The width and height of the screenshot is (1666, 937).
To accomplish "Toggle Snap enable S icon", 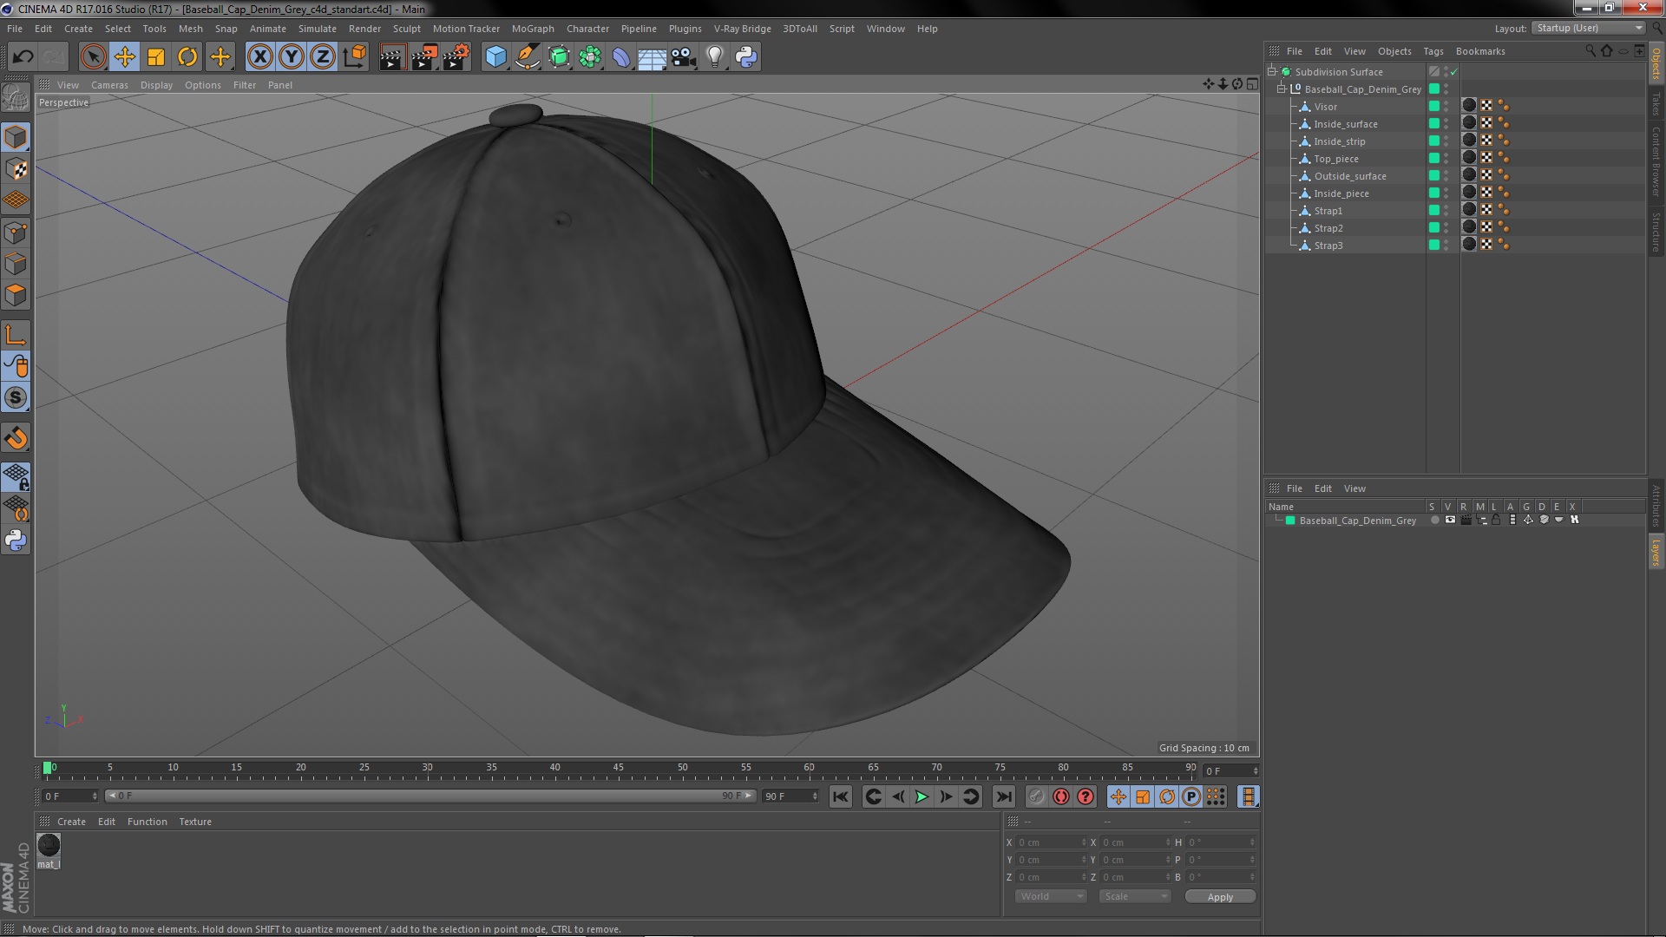I will (x=16, y=398).
